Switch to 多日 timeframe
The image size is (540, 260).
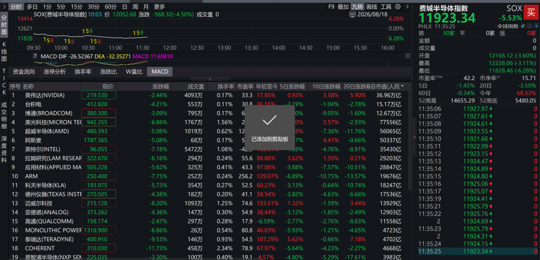click(x=32, y=6)
